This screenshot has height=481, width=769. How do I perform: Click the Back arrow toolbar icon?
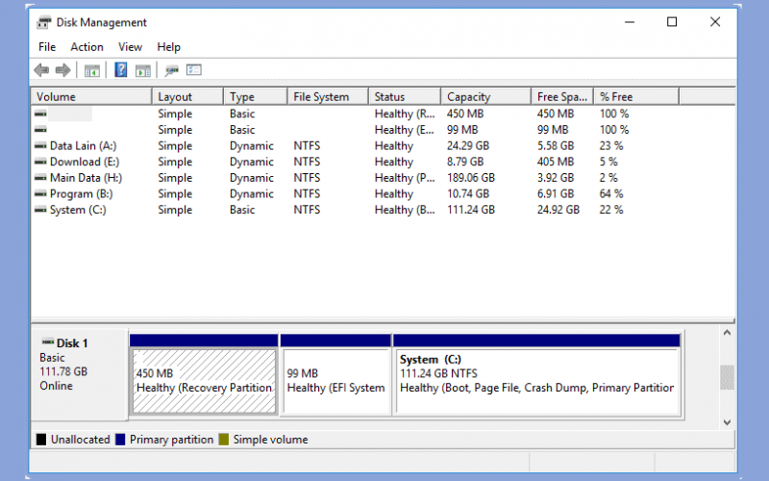(x=41, y=70)
